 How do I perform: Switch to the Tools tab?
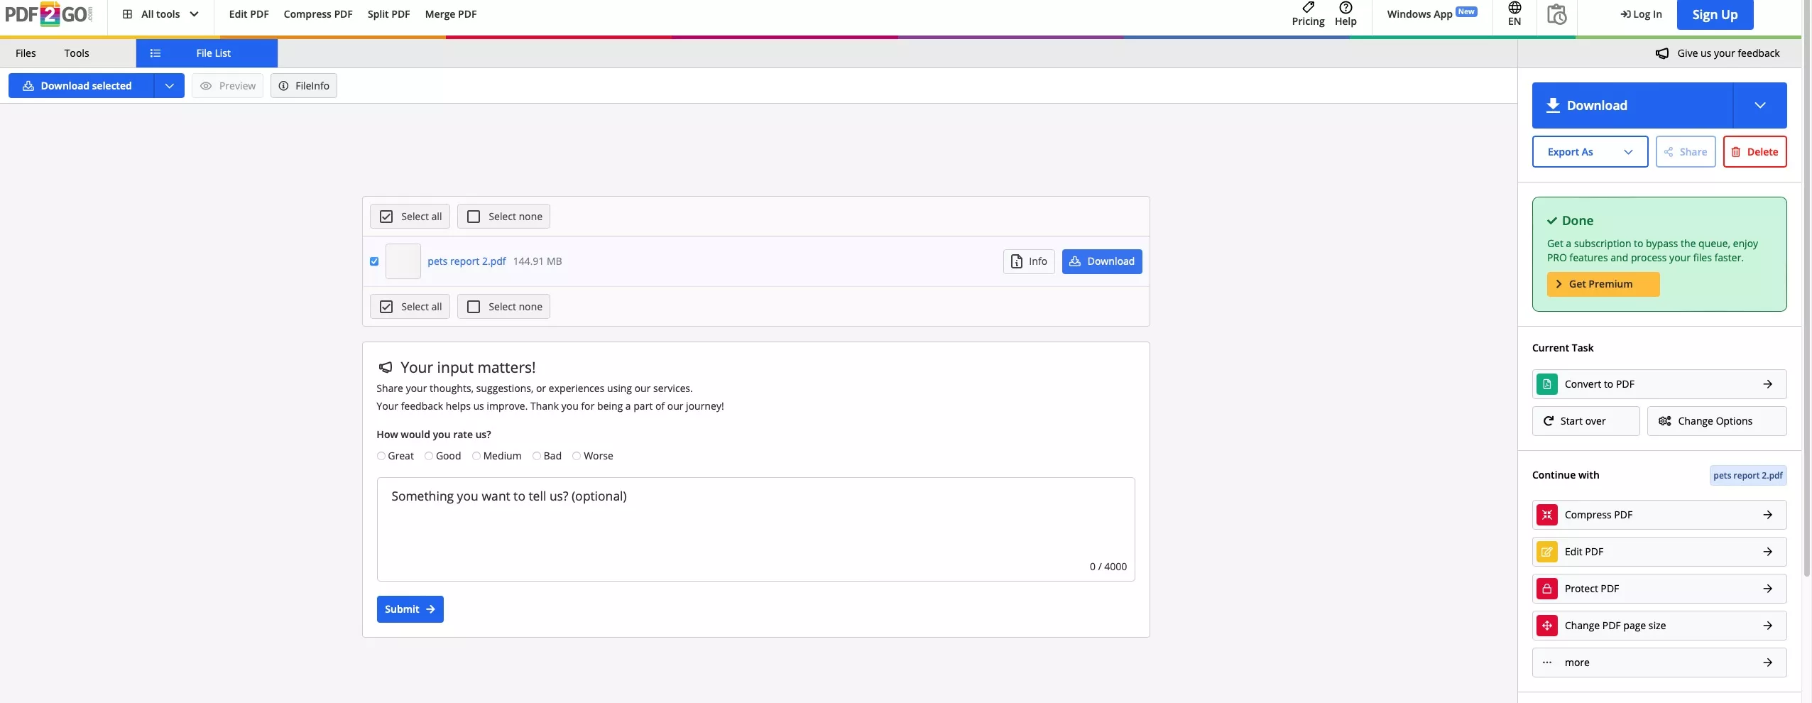click(x=77, y=53)
